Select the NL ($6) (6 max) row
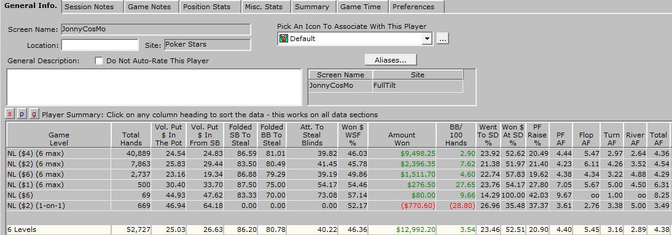This screenshot has width=672, height=235. click(x=338, y=174)
